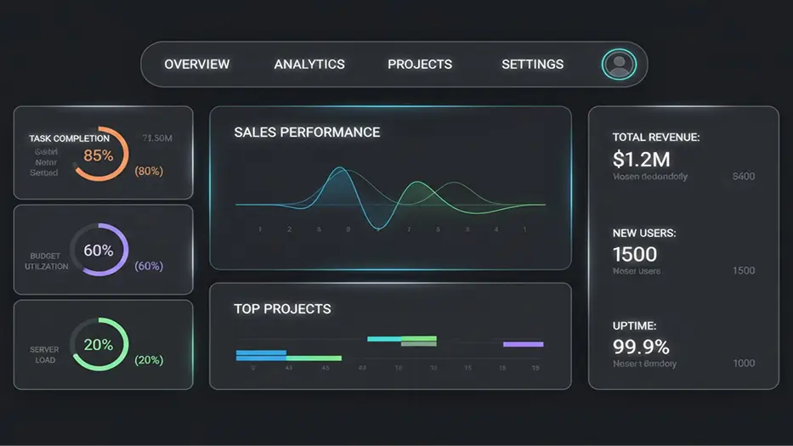Viewport: 793px width, 446px height.
Task: Open the Top Projects panel heading
Action: pyautogui.click(x=282, y=309)
